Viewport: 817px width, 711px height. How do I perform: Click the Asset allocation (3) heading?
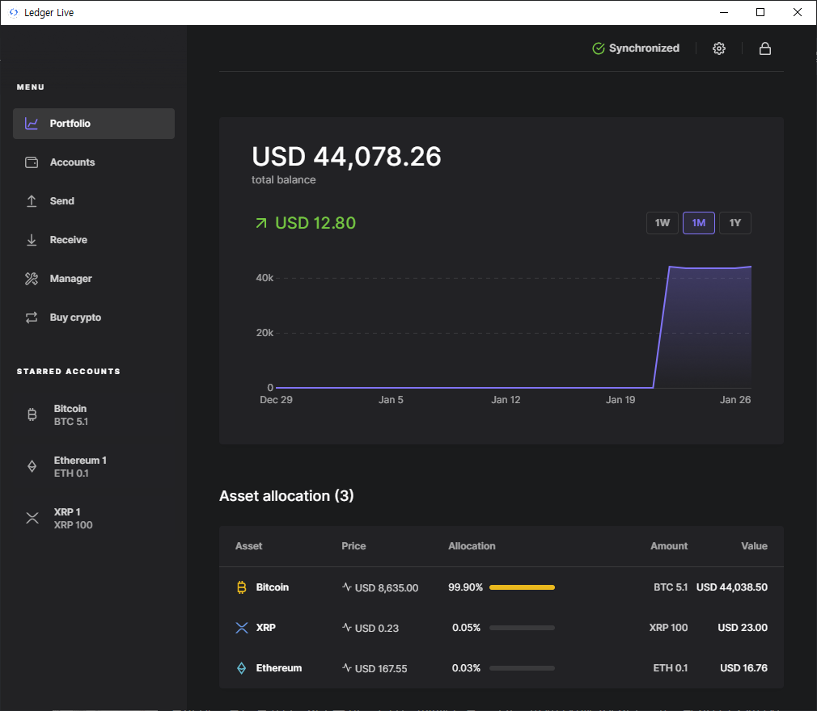coord(286,496)
